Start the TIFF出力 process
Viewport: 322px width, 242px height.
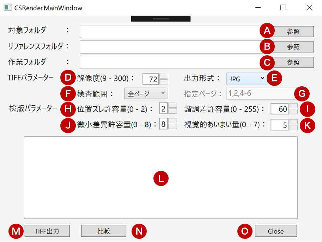click(47, 231)
